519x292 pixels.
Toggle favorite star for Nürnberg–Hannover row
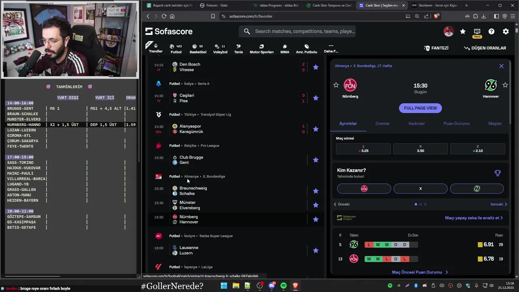(316, 219)
